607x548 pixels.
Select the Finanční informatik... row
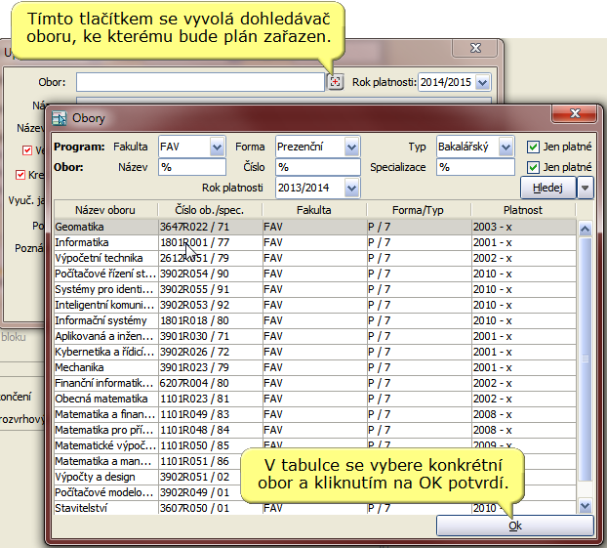coord(315,383)
